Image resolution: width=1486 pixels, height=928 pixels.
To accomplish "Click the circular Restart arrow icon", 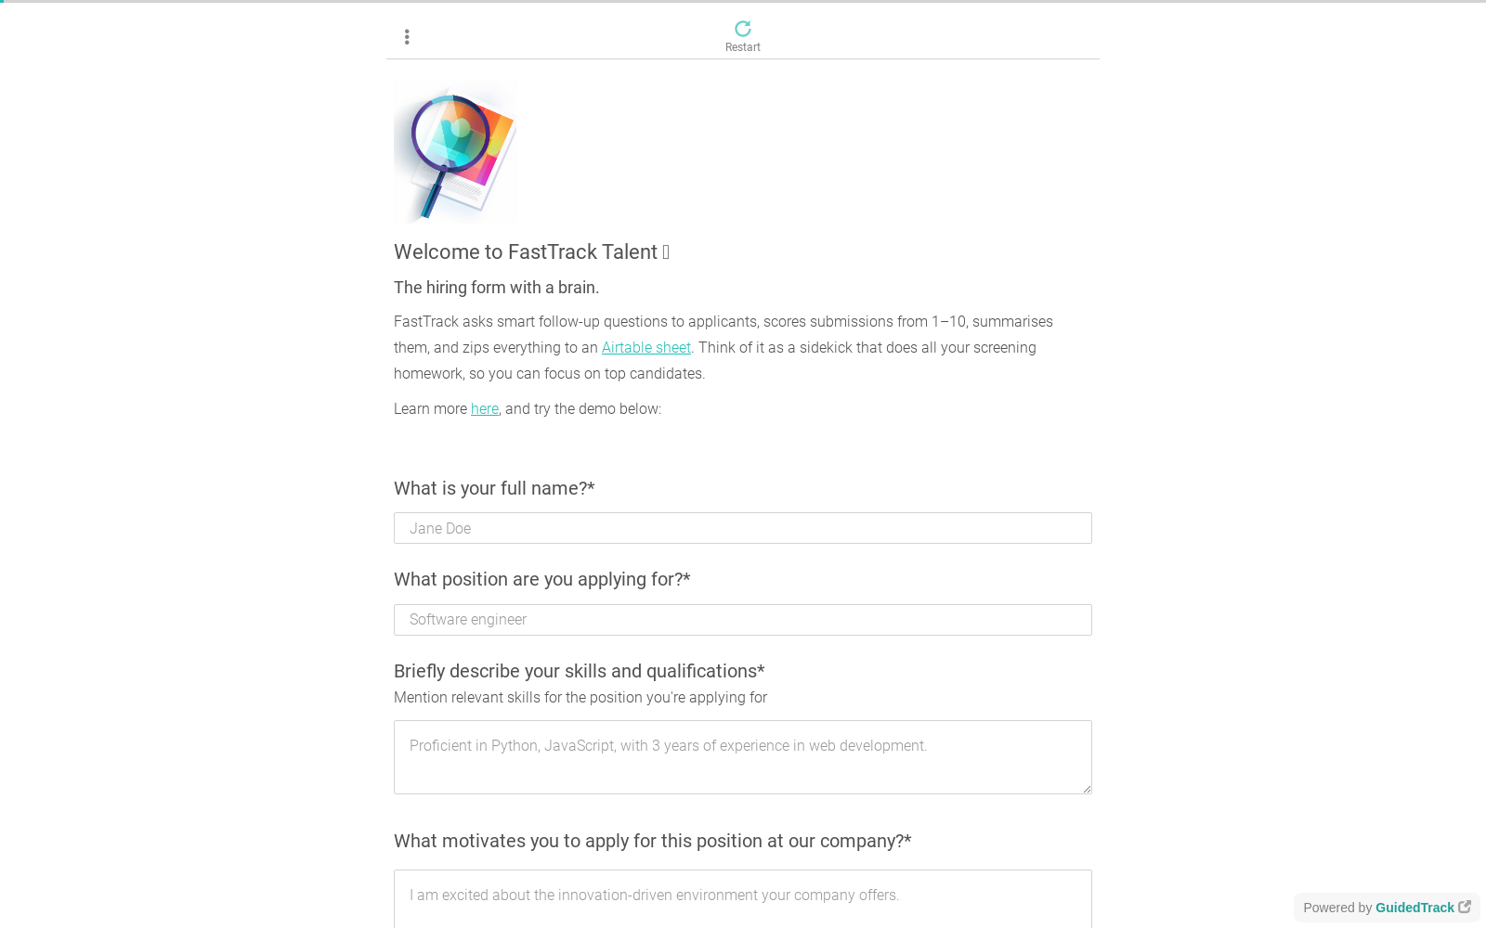I will pos(743,29).
